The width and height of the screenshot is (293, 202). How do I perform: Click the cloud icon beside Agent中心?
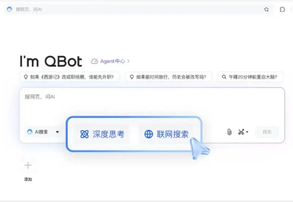click(x=94, y=61)
